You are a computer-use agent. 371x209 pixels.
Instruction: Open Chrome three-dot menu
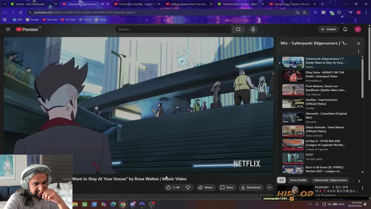pyautogui.click(x=366, y=12)
